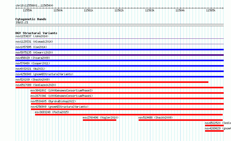Click the blue bar under nsv6032021 (Wu2021)

coord(119,71)
